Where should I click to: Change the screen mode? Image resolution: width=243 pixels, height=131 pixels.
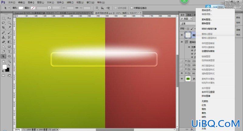[x=9, y=75]
